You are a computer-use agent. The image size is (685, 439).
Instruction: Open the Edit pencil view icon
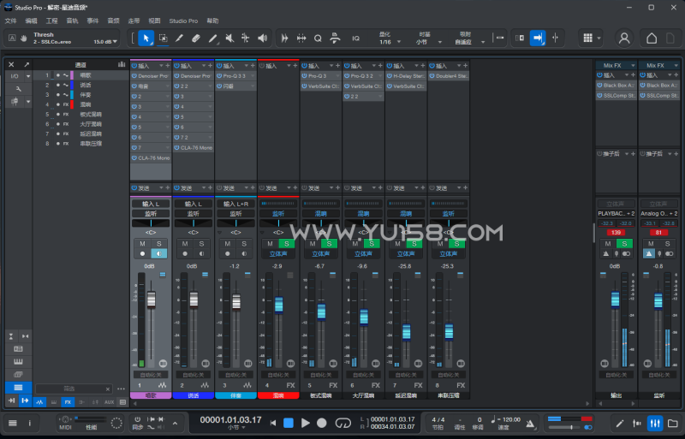(620, 423)
